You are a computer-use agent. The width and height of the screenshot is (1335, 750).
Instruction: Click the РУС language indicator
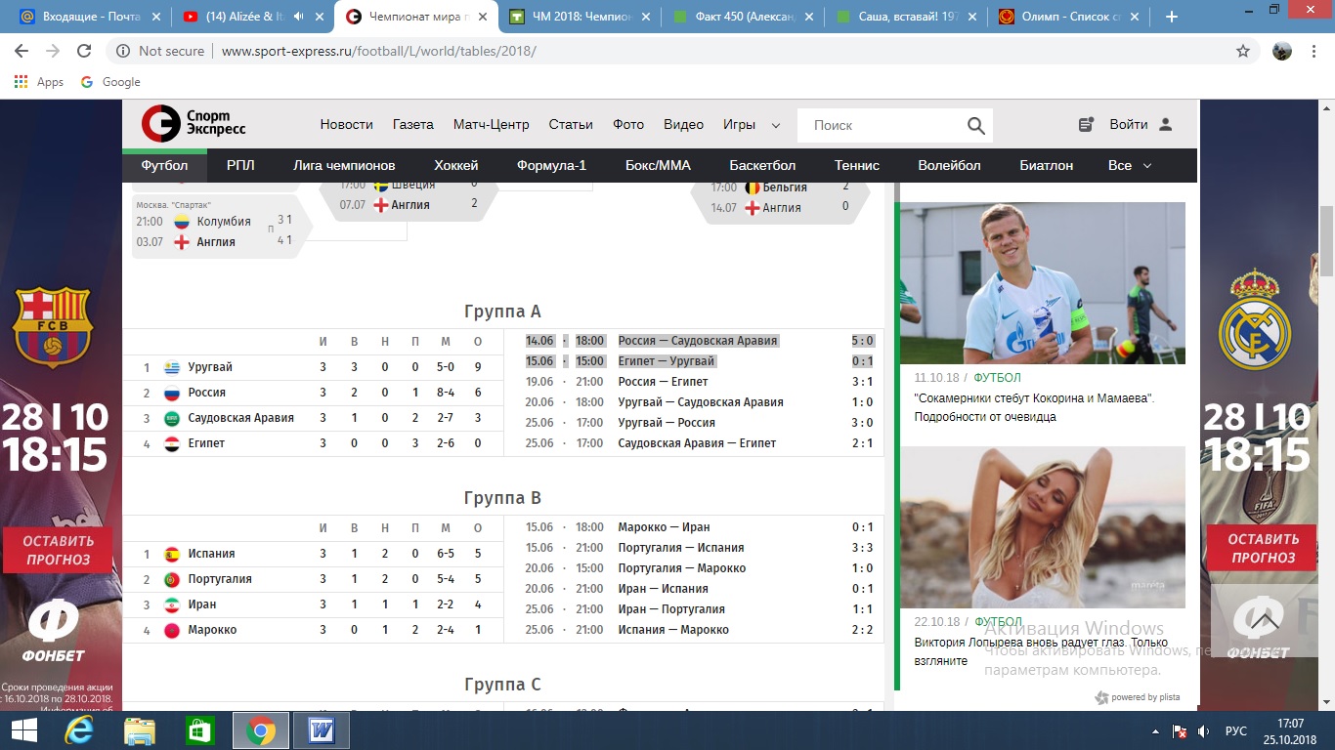point(1236,730)
